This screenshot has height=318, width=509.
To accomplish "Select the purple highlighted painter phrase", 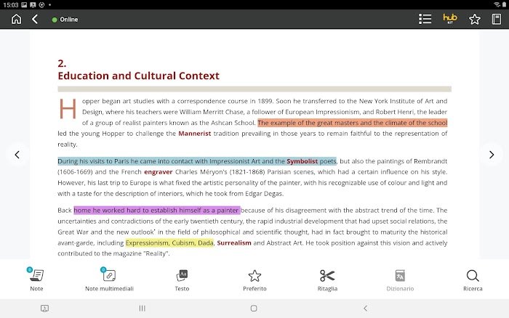I will (x=157, y=211).
